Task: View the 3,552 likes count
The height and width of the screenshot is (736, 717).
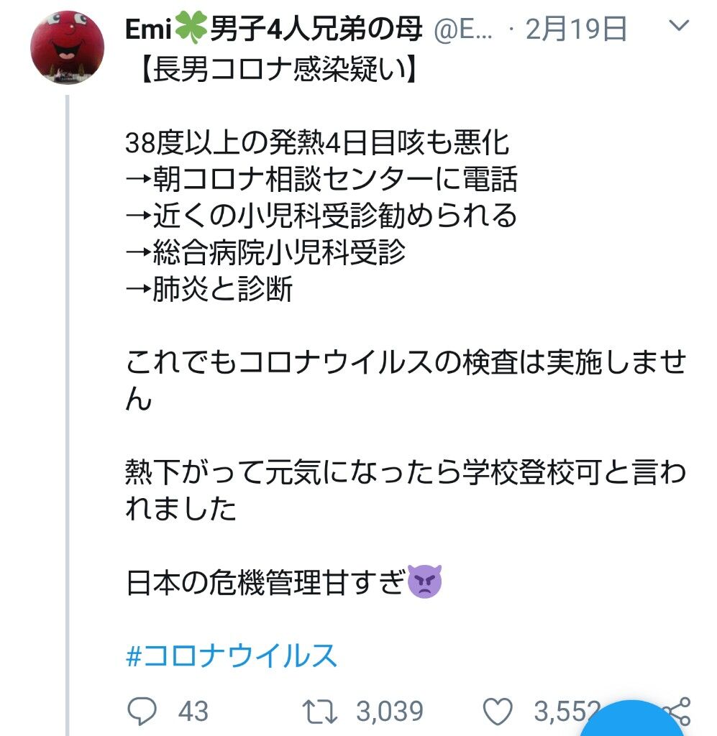Action: [x=567, y=711]
